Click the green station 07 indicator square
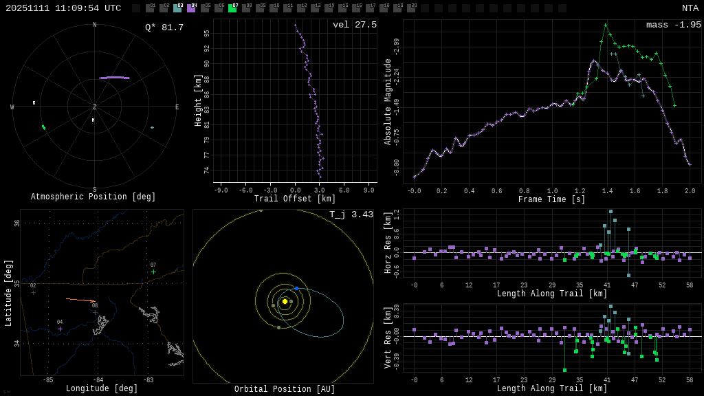The height and width of the screenshot is (396, 704). [x=232, y=8]
